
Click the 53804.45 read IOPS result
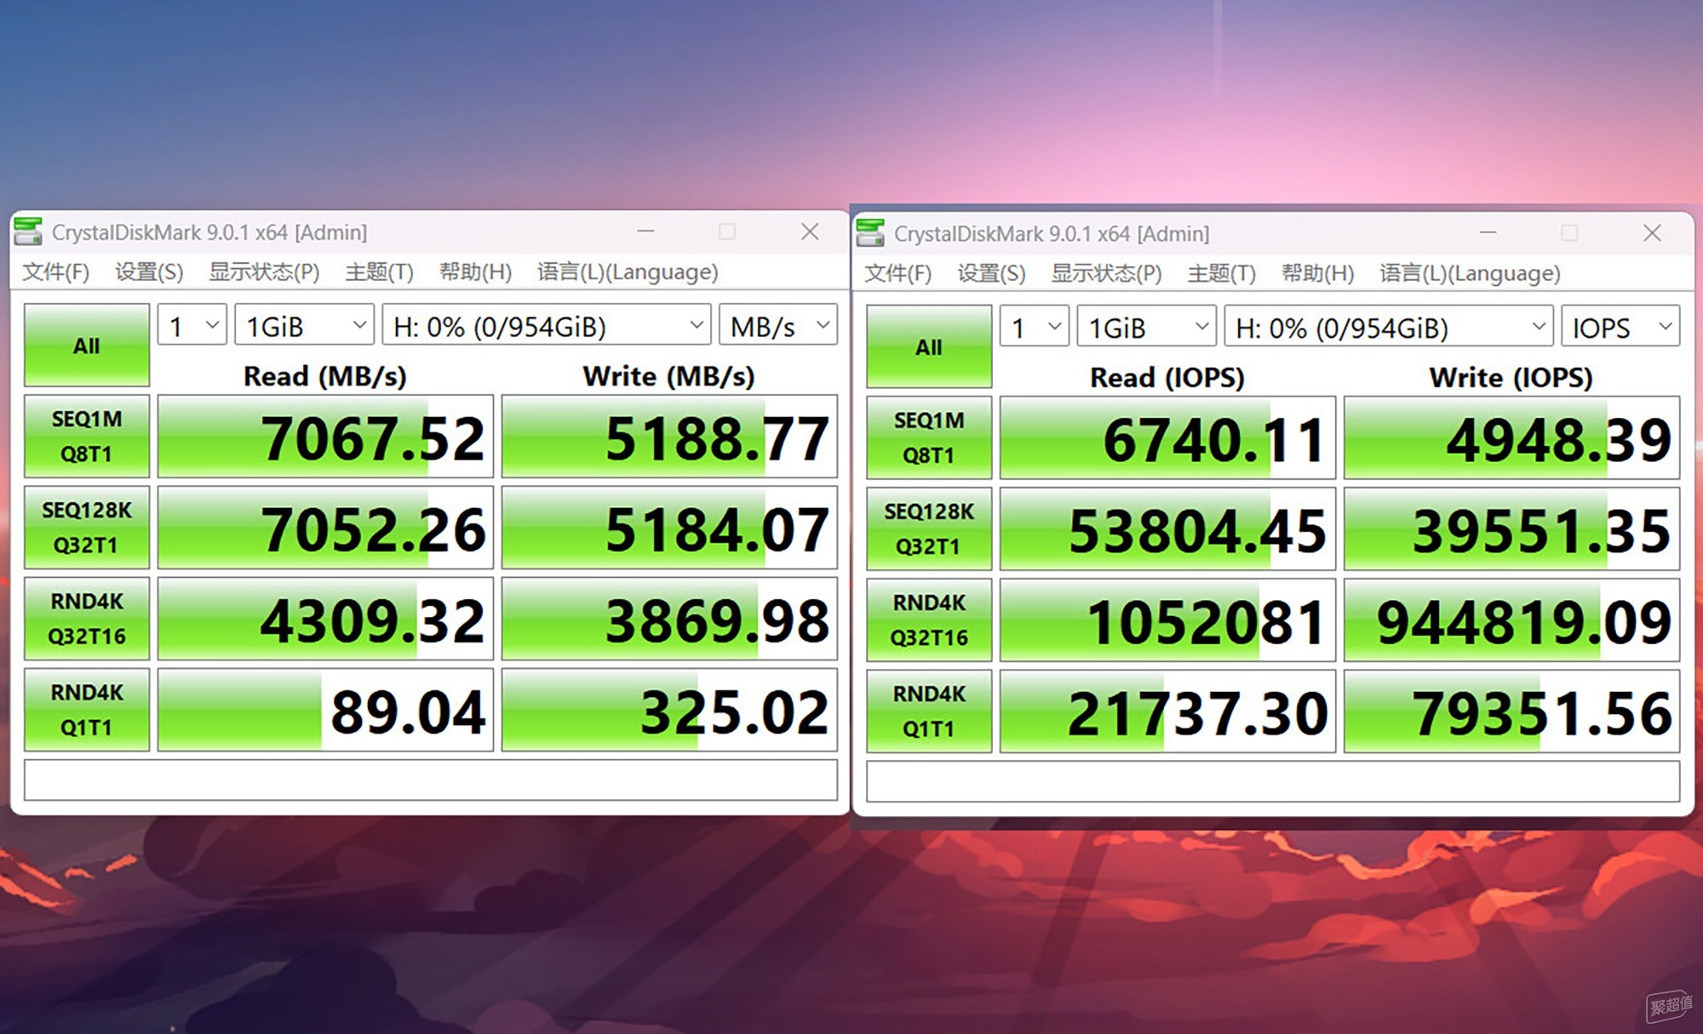[x=1167, y=529]
